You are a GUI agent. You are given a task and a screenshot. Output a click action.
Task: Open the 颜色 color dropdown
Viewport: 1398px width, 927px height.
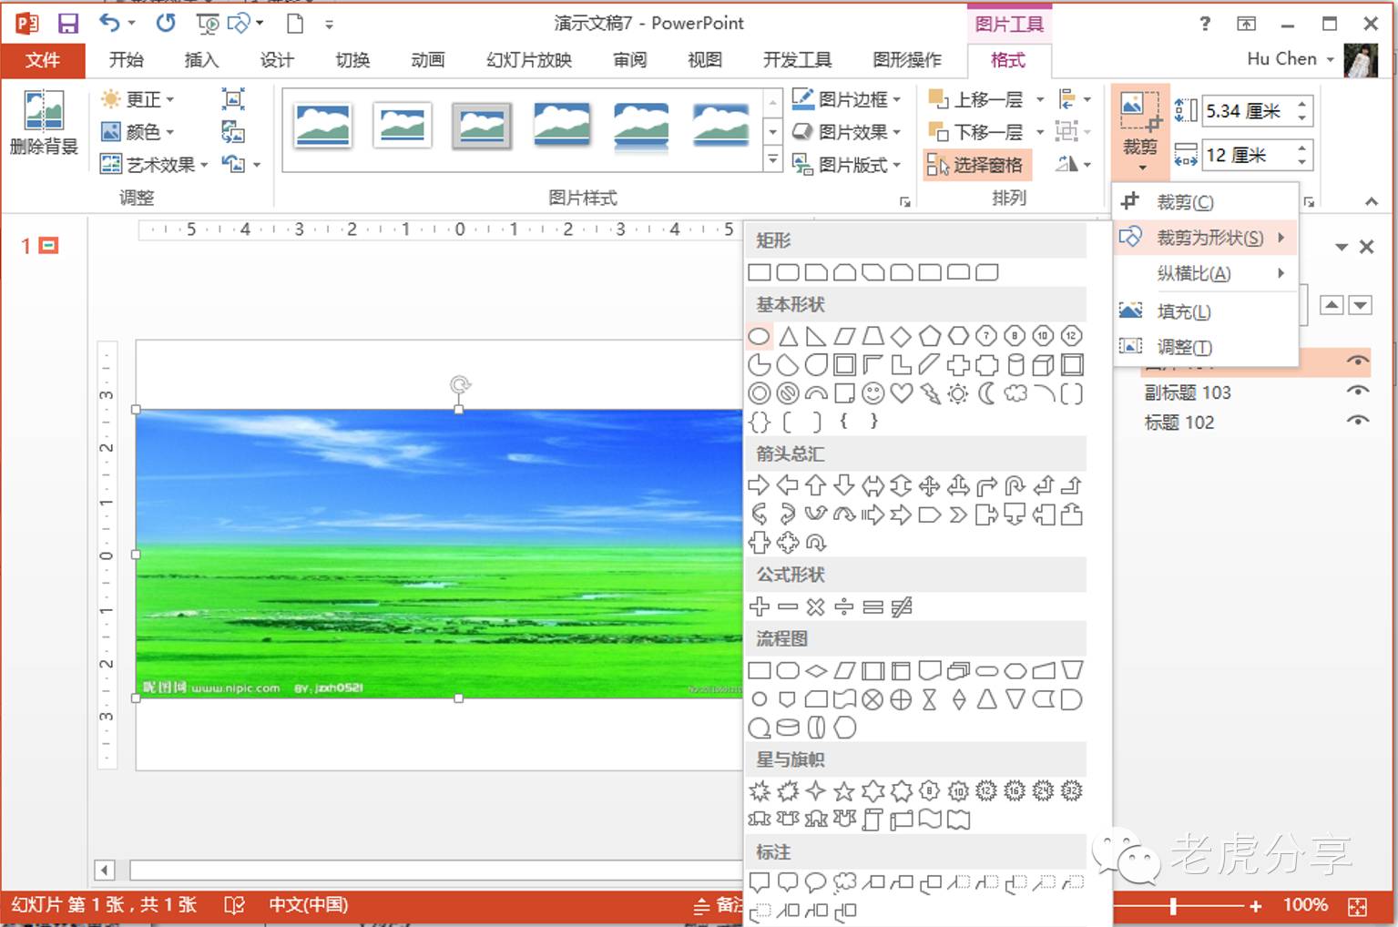[138, 132]
